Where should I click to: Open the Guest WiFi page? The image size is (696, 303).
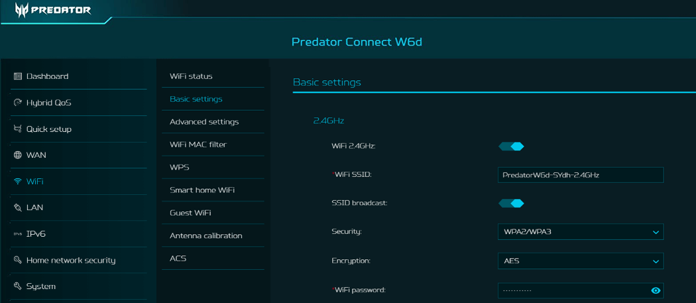(x=190, y=213)
